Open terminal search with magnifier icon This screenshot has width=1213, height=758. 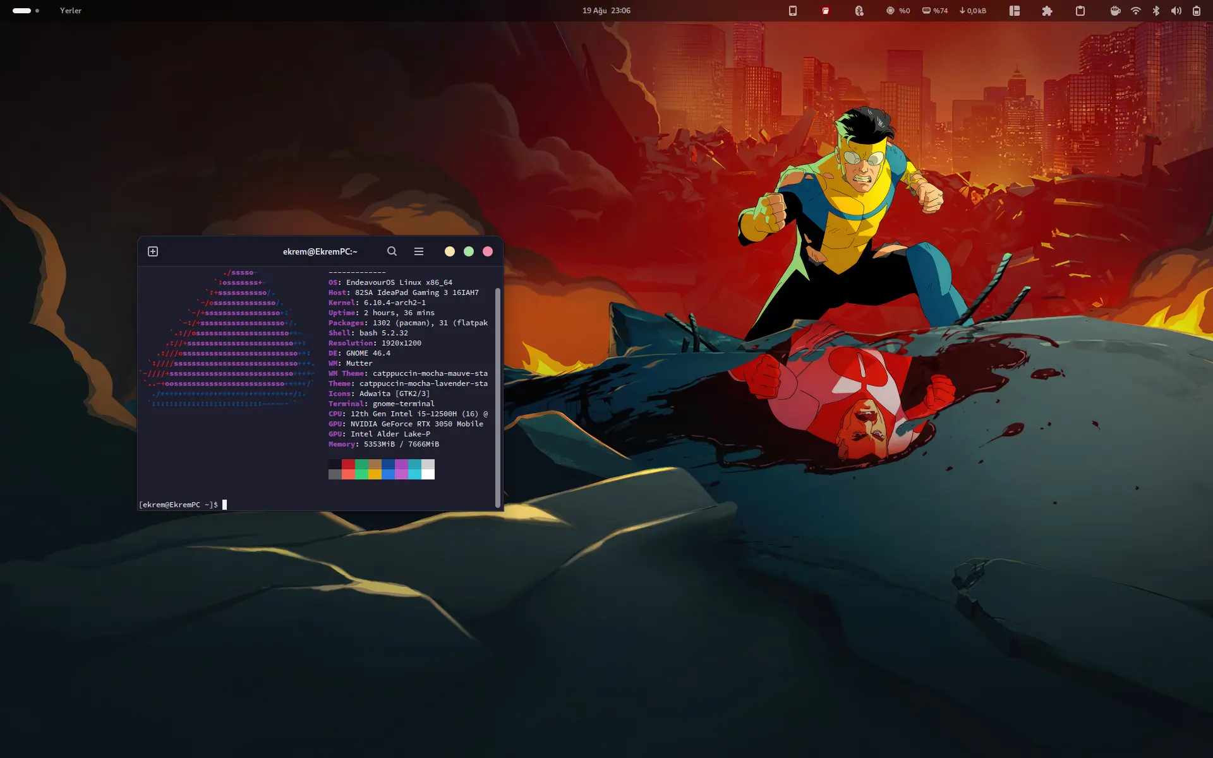392,251
